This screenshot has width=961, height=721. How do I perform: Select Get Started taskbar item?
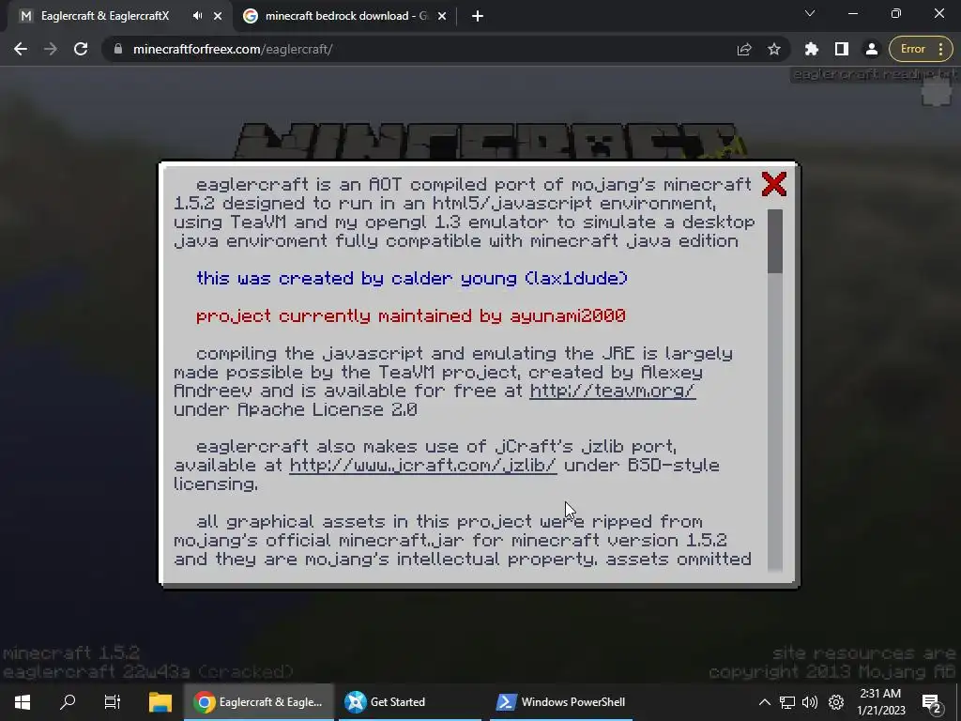tap(409, 702)
